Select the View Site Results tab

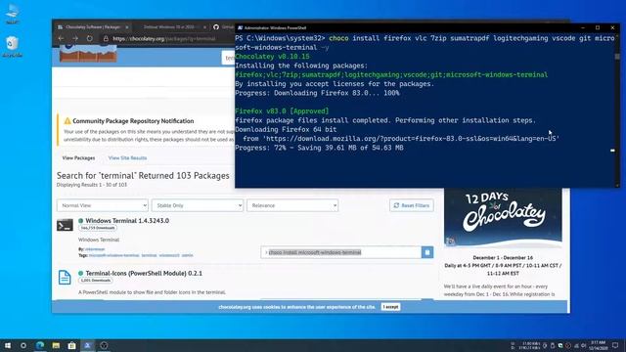127,158
